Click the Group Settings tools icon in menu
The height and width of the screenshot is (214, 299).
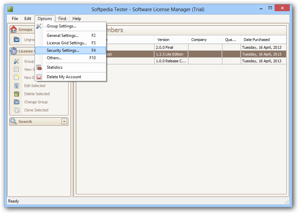(39, 26)
